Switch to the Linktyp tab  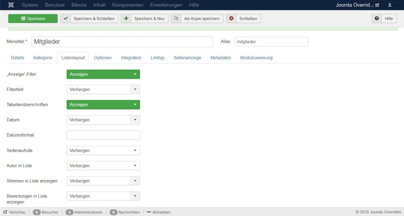tap(158, 58)
